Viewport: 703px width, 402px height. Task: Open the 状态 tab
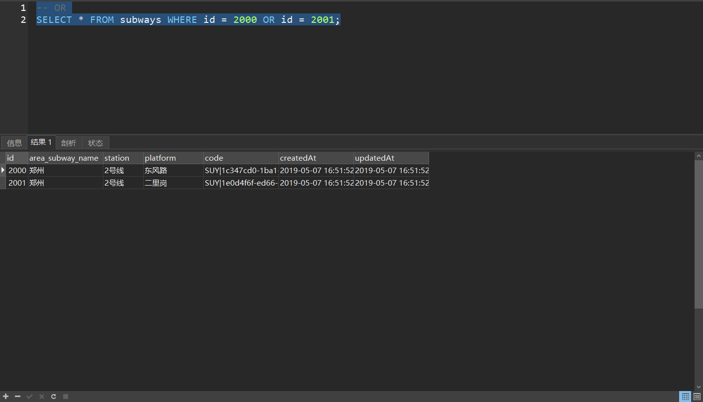(95, 143)
